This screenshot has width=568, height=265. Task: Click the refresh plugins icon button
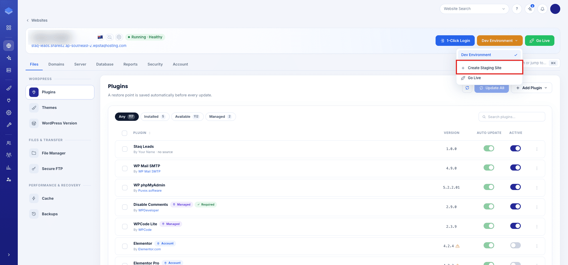[x=467, y=88]
